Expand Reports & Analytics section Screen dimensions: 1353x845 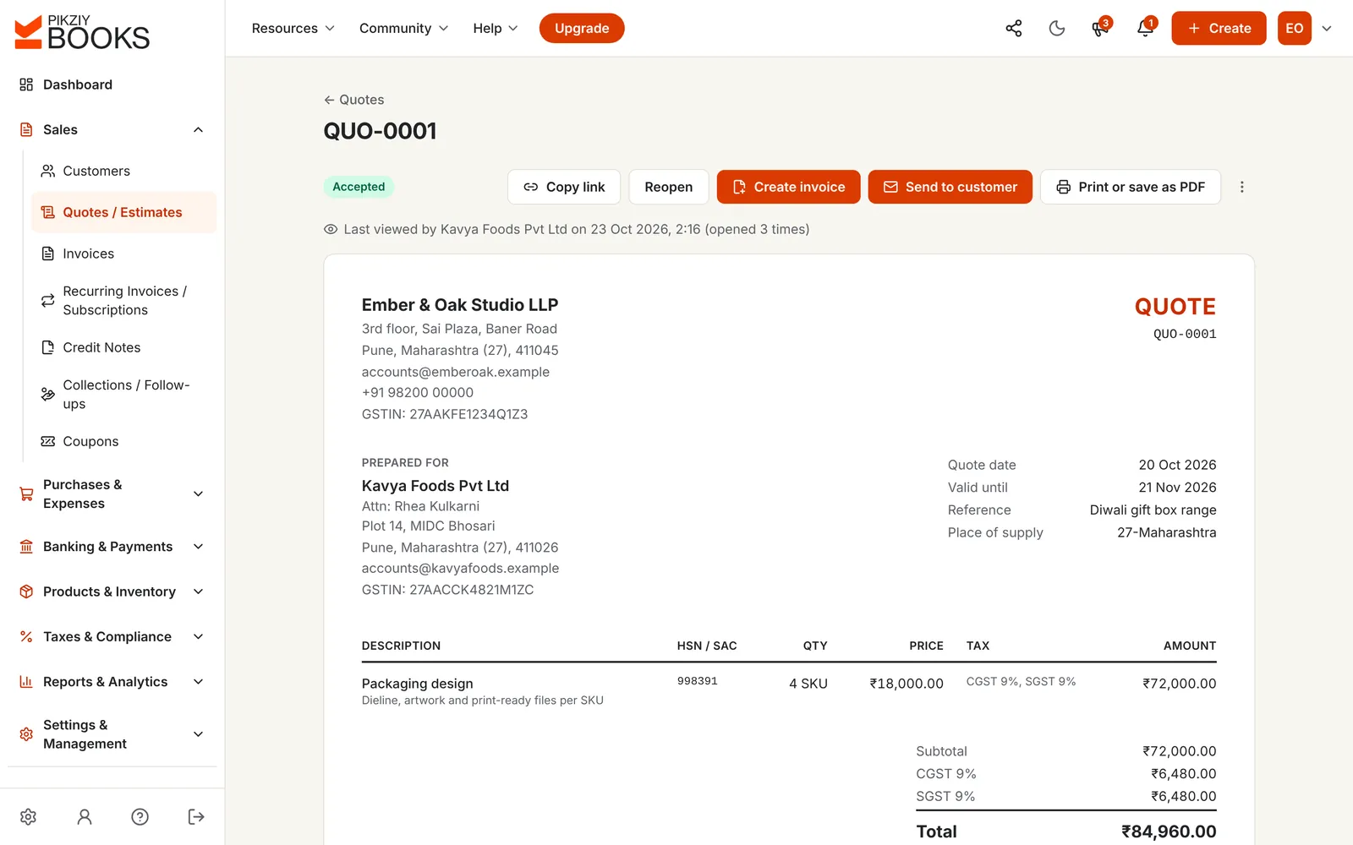[x=112, y=682]
